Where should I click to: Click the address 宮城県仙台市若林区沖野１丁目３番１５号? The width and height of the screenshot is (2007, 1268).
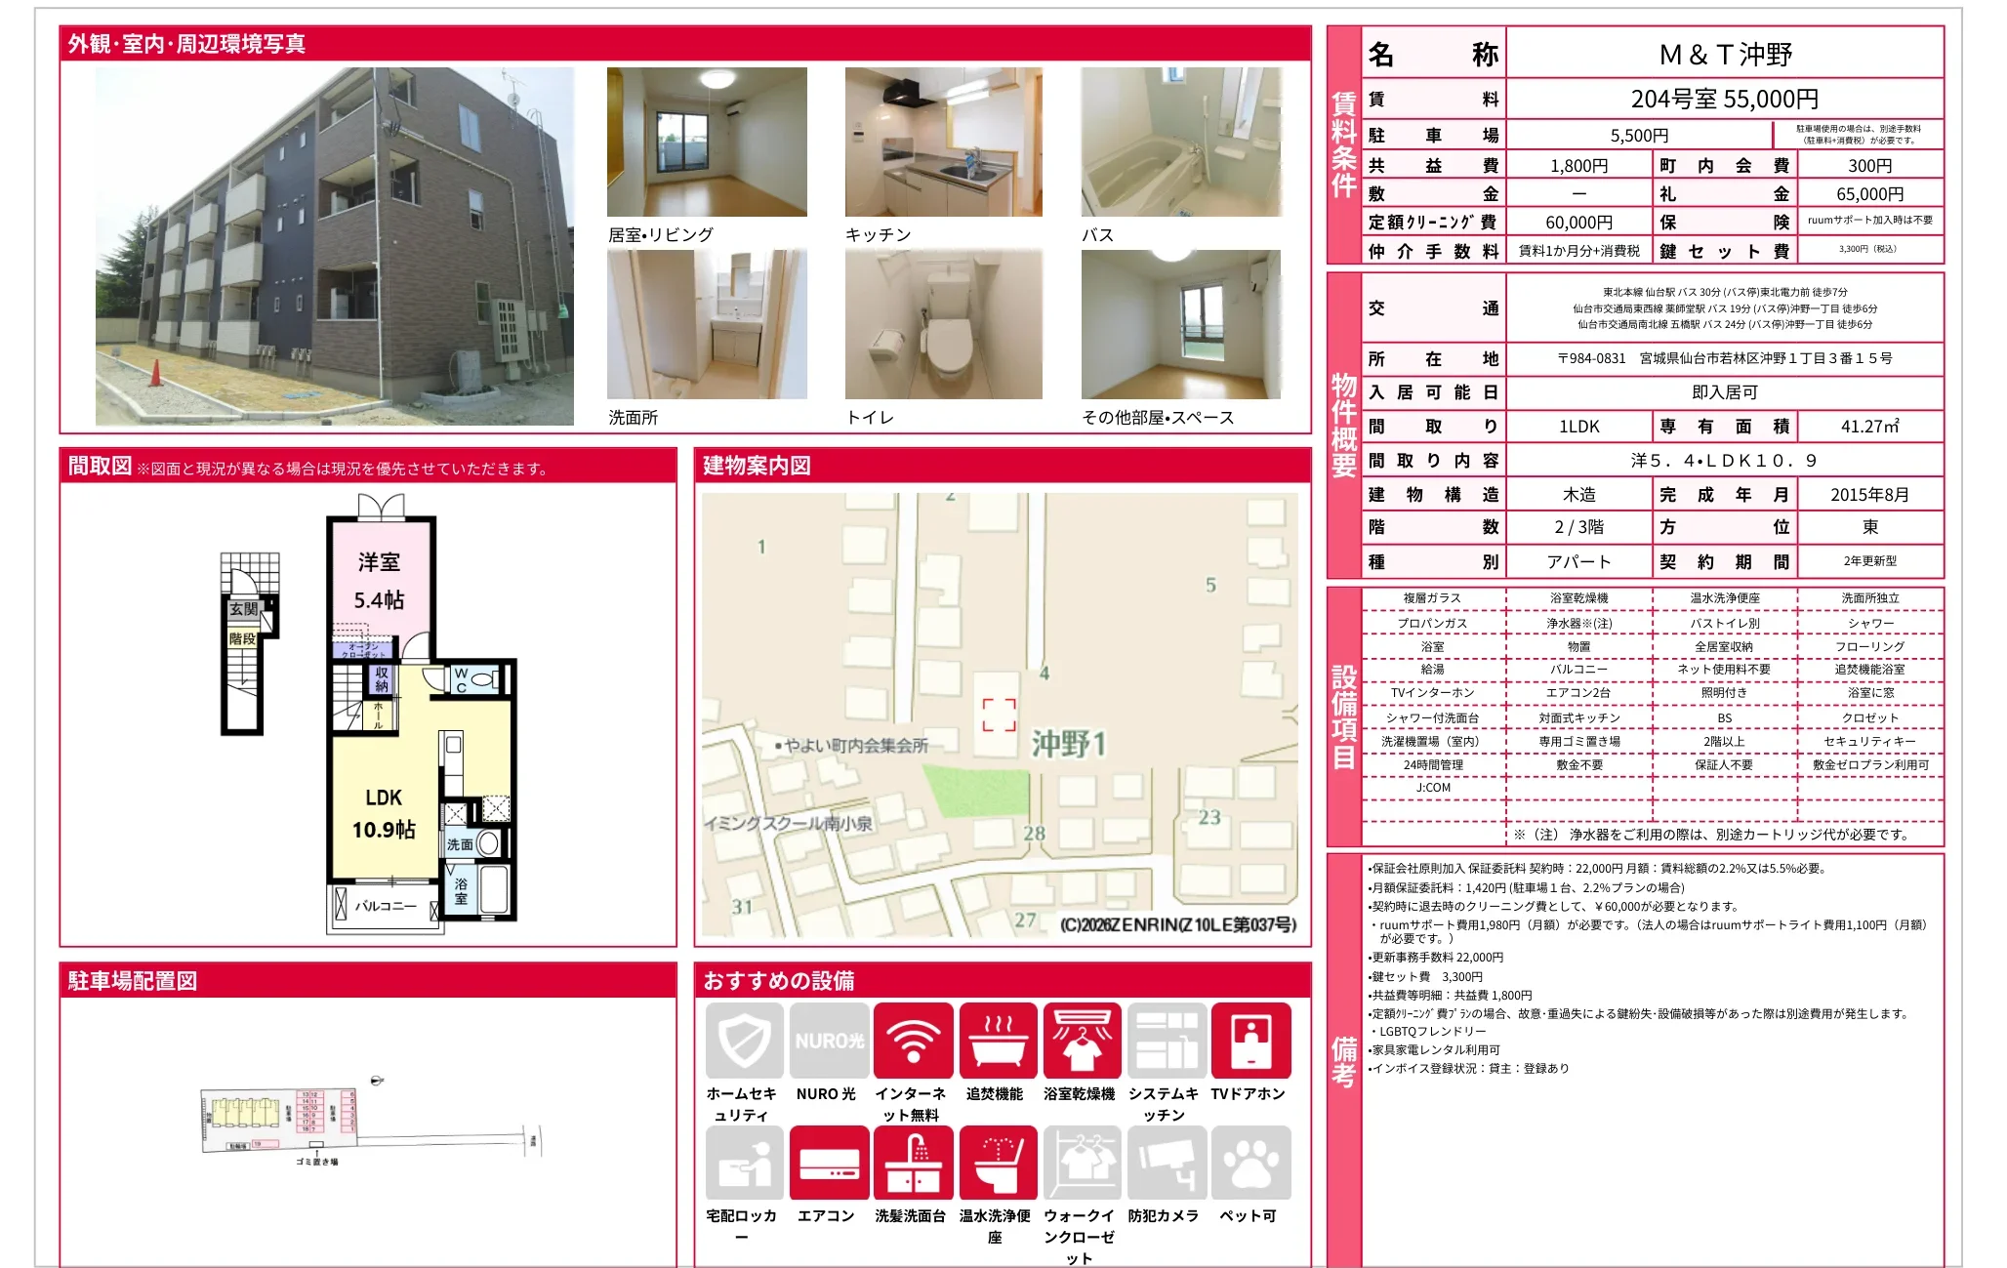click(1765, 358)
